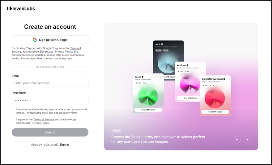
Task: Enable the promotional emails checkbox
Action: 13,109
